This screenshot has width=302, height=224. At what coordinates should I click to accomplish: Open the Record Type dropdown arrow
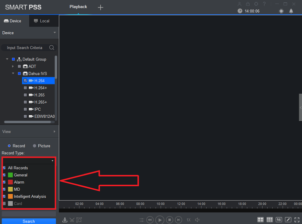52,161
